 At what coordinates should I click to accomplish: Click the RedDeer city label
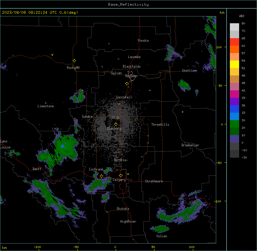tap(131, 76)
